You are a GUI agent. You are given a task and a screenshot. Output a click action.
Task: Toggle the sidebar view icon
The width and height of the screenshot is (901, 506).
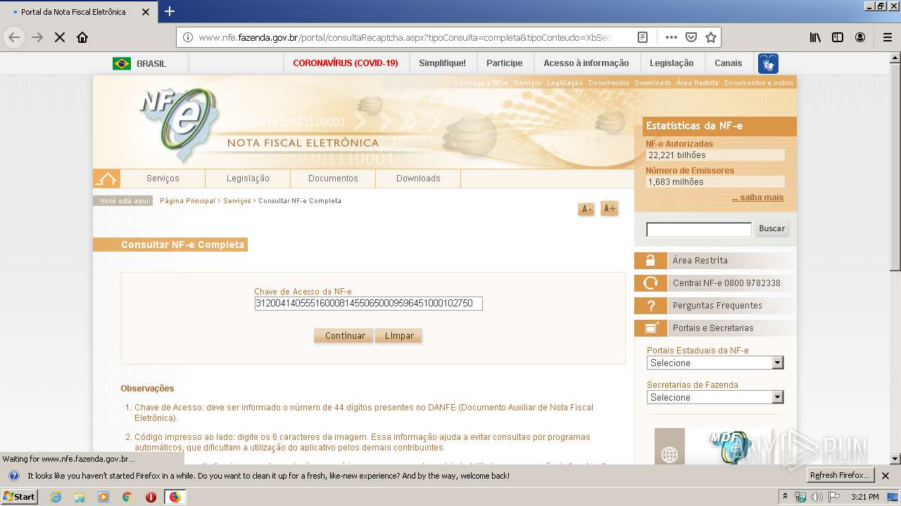(838, 37)
